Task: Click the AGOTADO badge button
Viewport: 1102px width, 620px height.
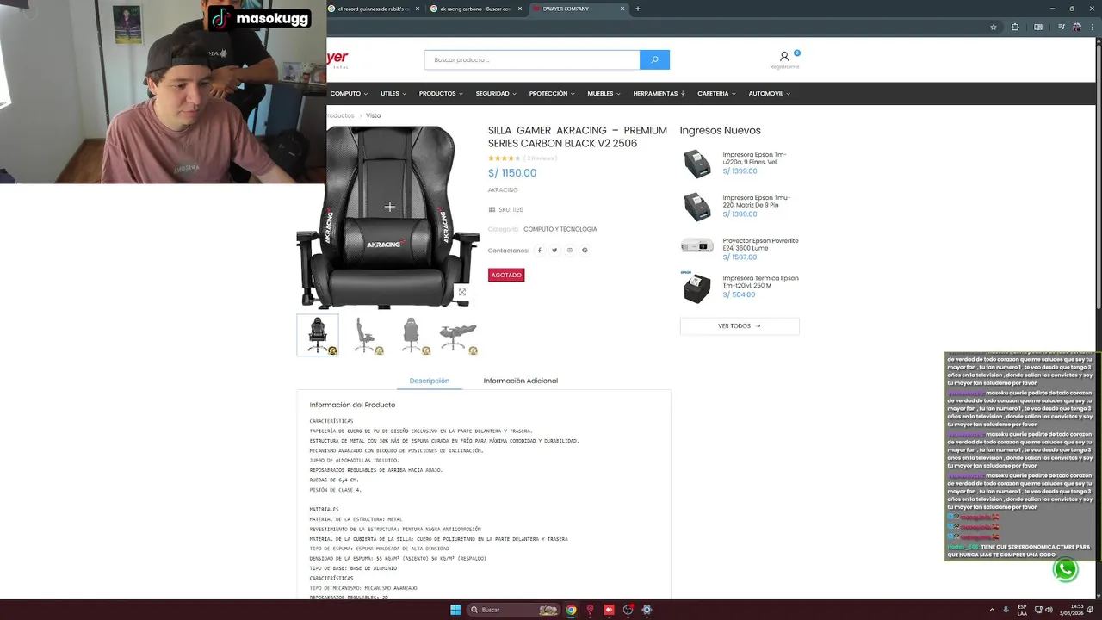Action: pyautogui.click(x=506, y=275)
